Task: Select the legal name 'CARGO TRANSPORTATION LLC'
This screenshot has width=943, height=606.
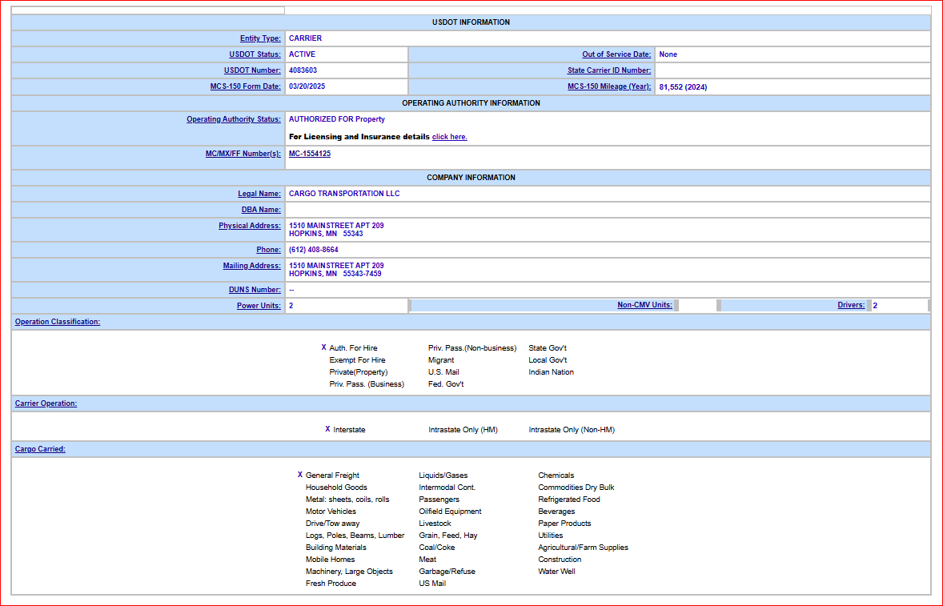Action: (344, 194)
